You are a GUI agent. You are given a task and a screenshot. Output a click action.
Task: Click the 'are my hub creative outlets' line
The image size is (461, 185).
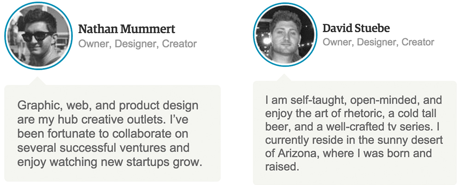pos(105,120)
